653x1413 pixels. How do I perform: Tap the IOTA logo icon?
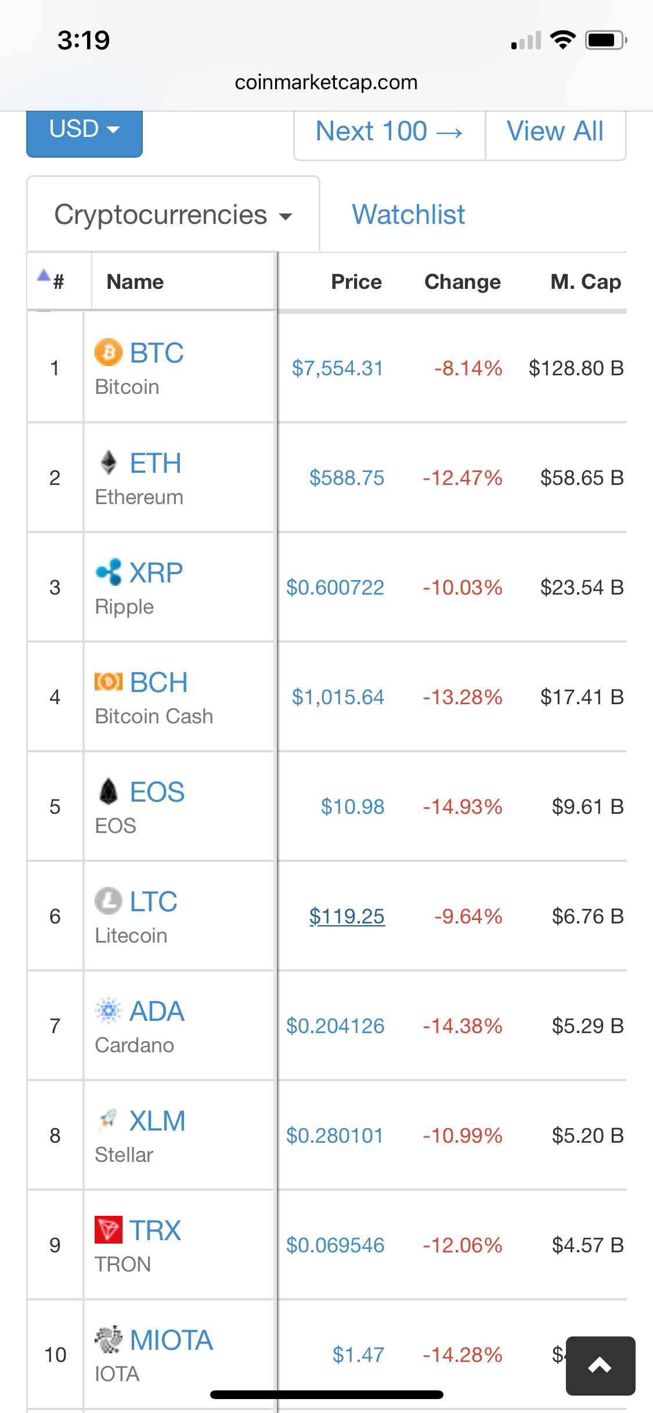pyautogui.click(x=109, y=1339)
